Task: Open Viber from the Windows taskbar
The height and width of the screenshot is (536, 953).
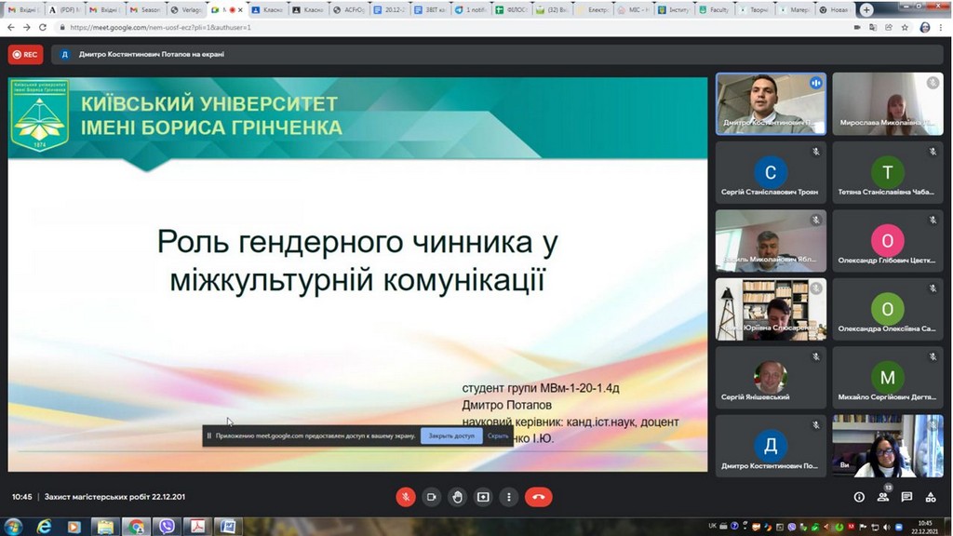Action: 168,527
